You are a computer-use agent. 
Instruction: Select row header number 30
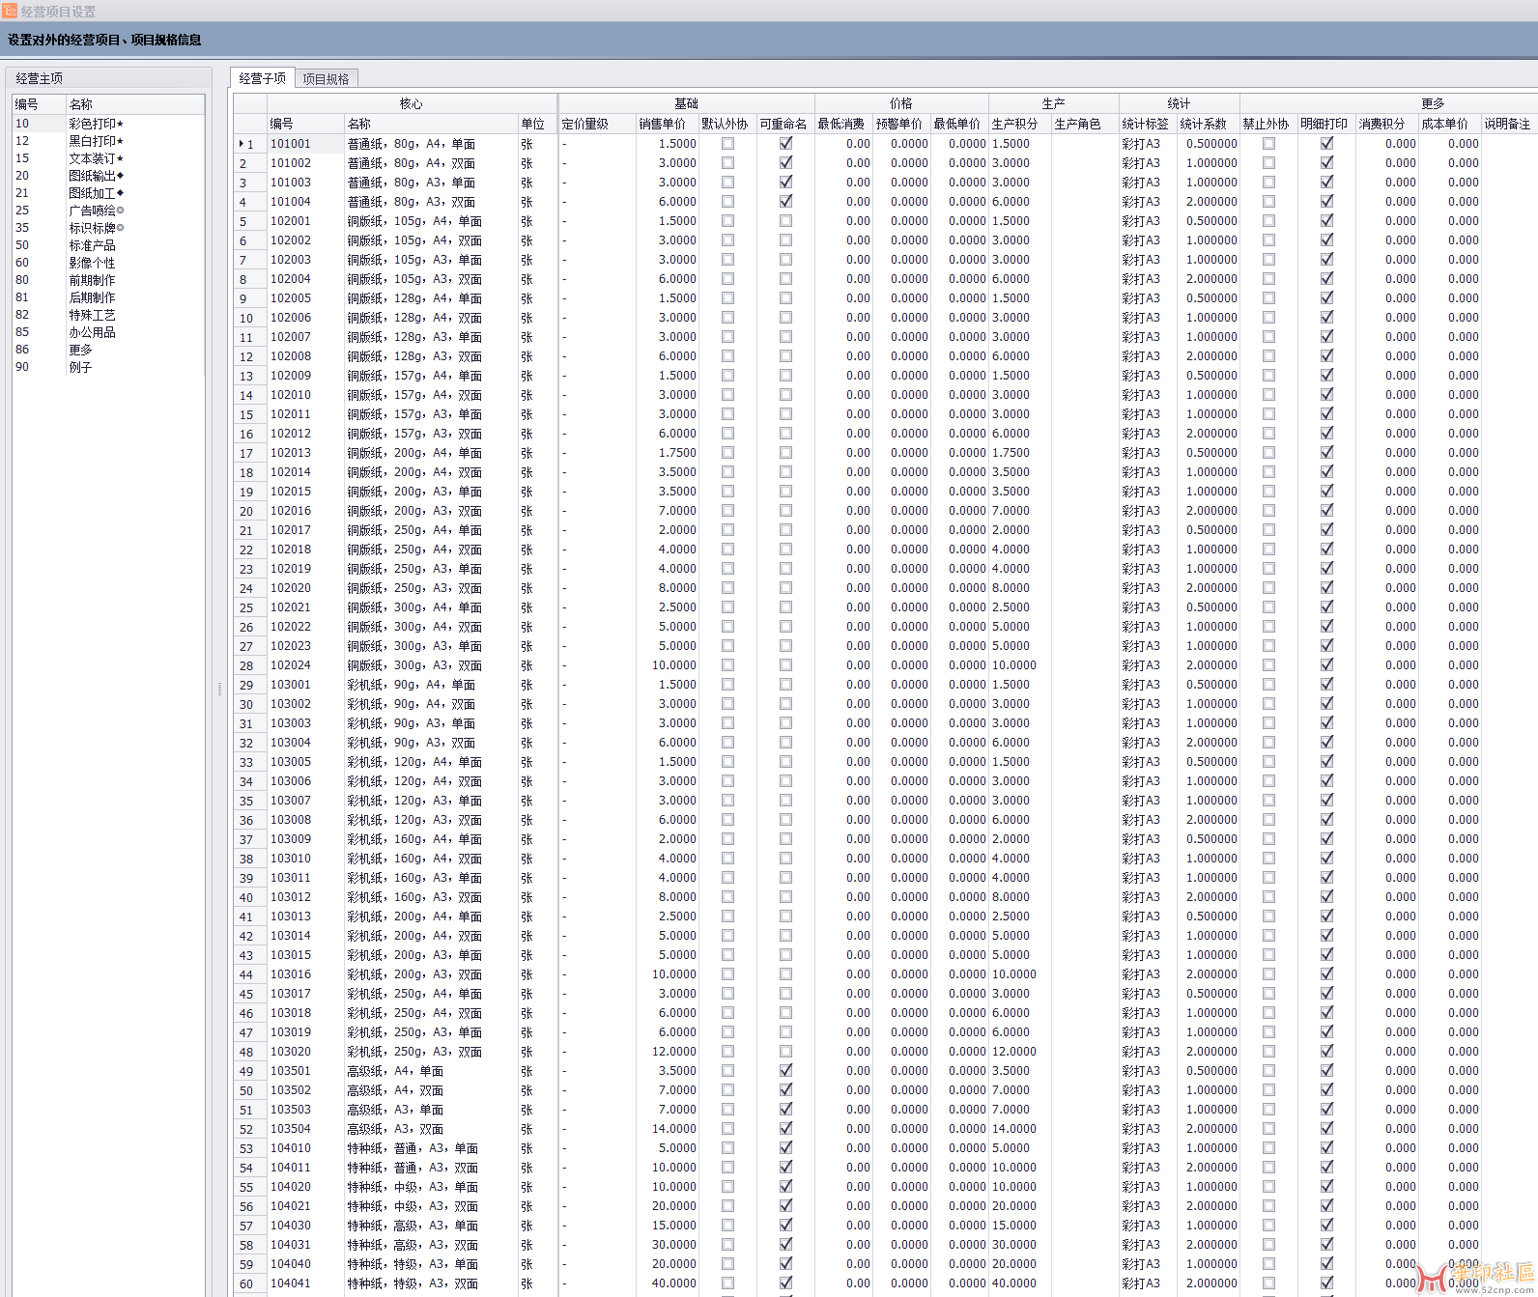point(247,704)
